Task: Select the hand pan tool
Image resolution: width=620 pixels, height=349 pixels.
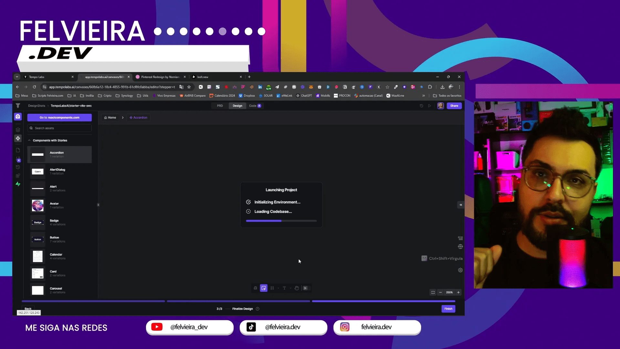Action: [x=296, y=288]
